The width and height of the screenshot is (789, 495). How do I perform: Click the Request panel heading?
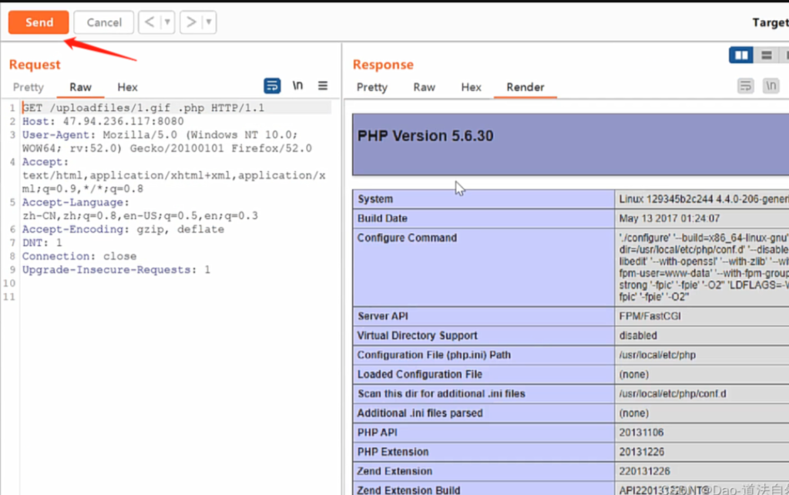(35, 65)
